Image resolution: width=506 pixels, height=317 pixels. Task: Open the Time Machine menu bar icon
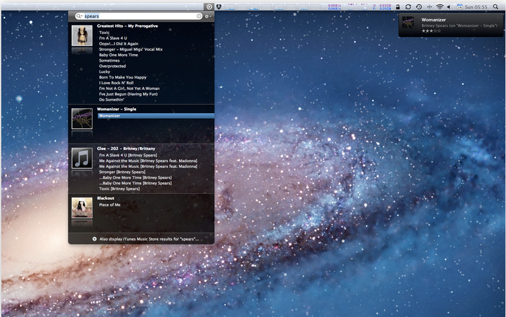[419, 7]
